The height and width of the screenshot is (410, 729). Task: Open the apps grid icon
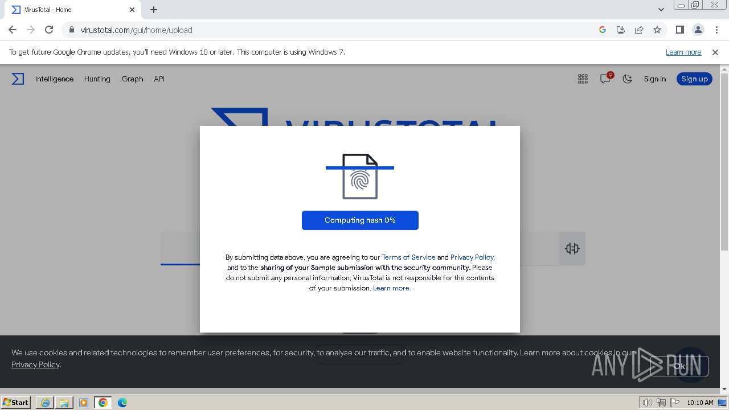tap(583, 79)
